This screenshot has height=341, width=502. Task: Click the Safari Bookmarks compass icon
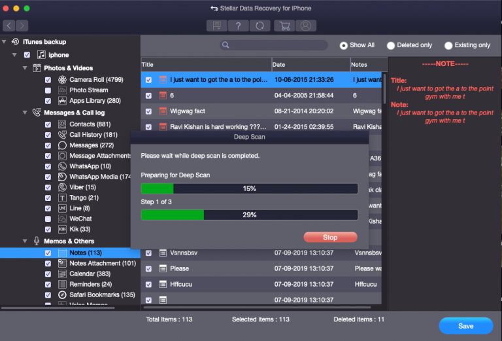coord(62,295)
